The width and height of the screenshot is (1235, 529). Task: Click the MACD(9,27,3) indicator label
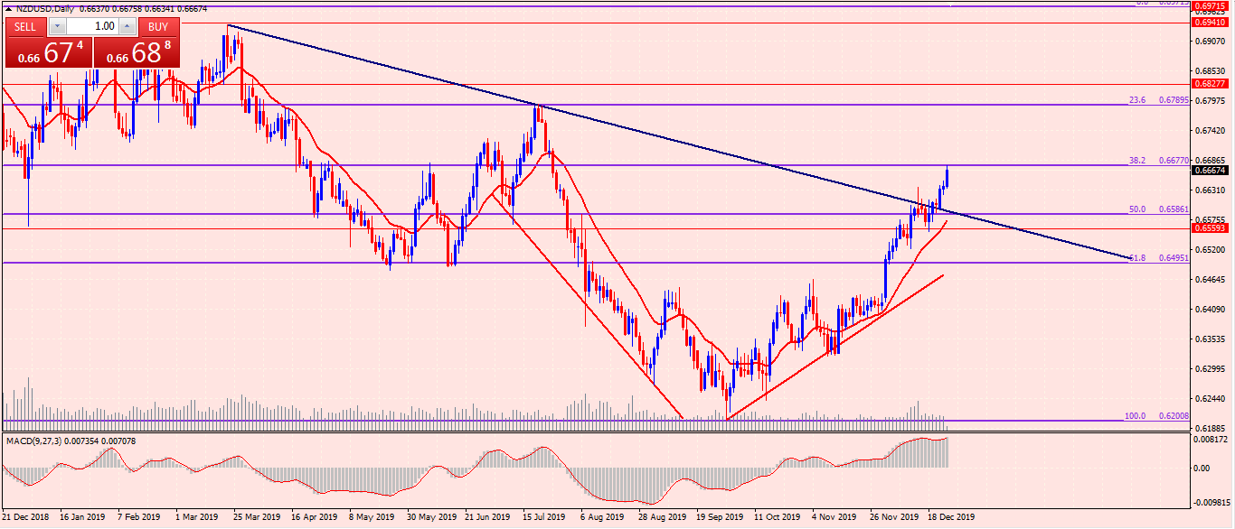(x=36, y=440)
